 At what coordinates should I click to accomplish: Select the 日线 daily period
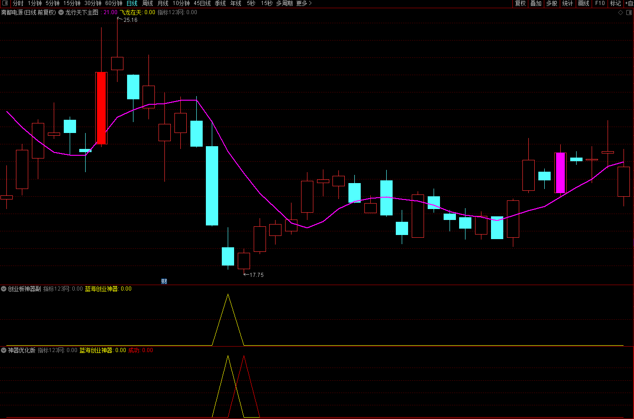coord(132,3)
